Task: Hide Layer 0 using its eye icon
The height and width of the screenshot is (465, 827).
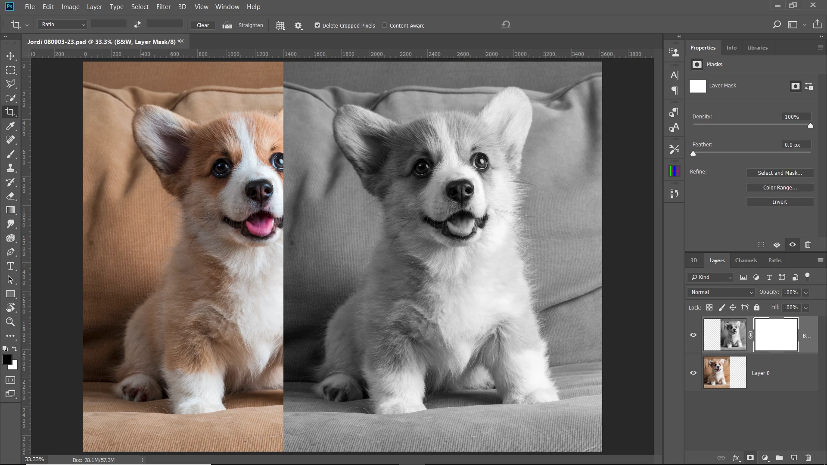Action: (693, 373)
